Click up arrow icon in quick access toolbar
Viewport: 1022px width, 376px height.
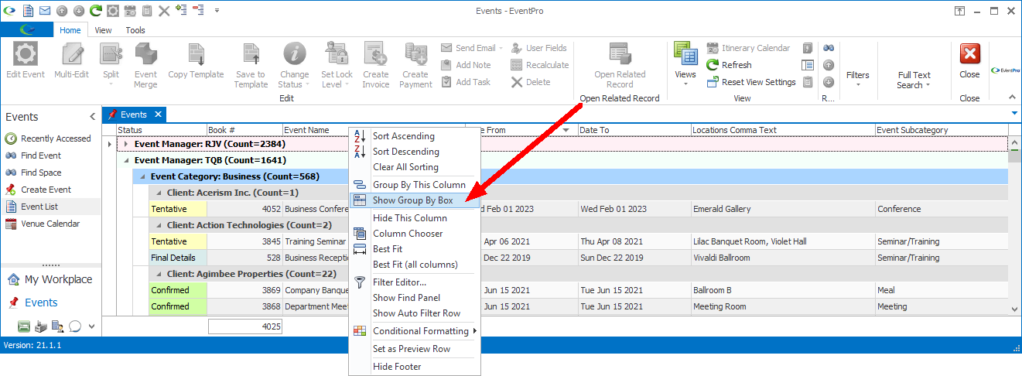pos(62,11)
